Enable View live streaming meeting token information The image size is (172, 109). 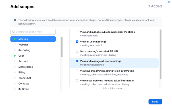pyautogui.click(x=77, y=71)
